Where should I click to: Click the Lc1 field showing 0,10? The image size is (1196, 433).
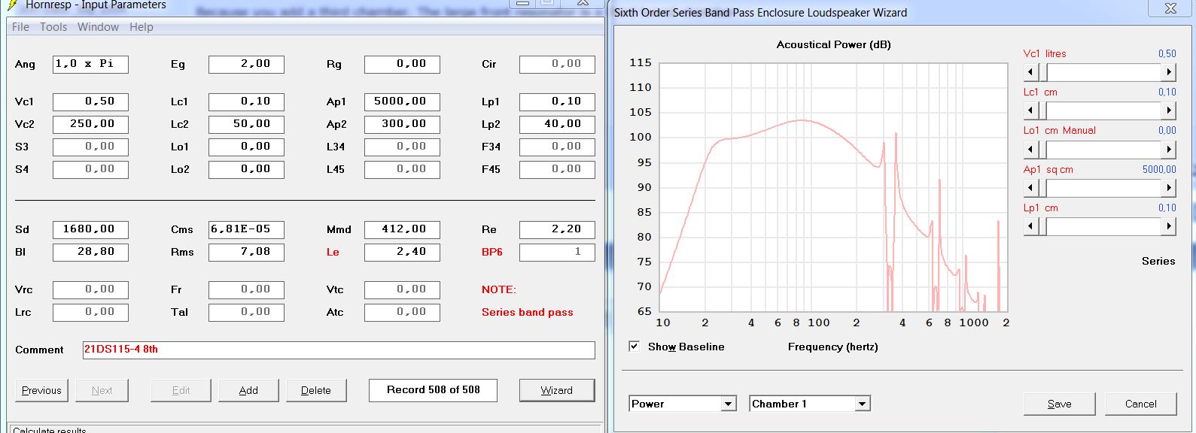point(246,101)
